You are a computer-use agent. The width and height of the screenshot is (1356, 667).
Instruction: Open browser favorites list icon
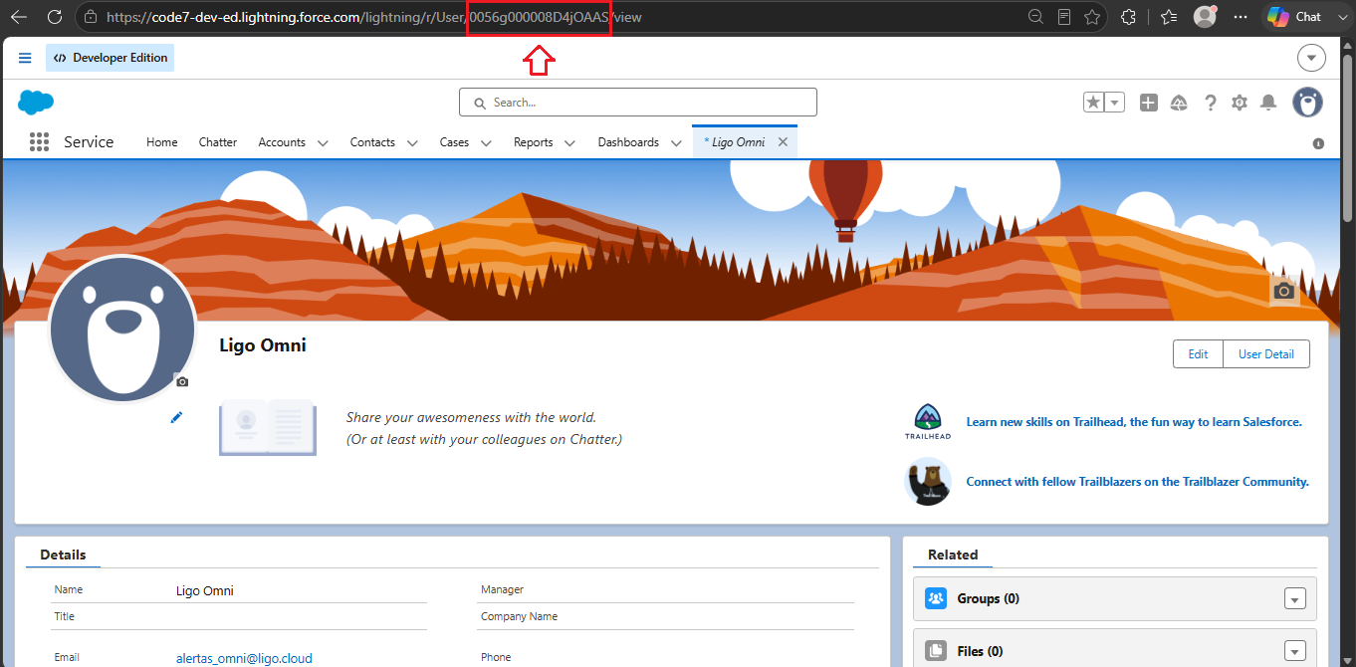[1169, 17]
